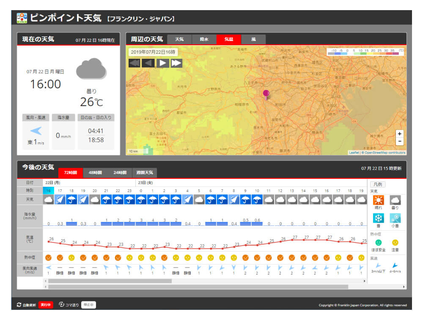The height and width of the screenshot is (320, 423).
Task: Click the コマ送り frame advance icon
Action: (61, 305)
